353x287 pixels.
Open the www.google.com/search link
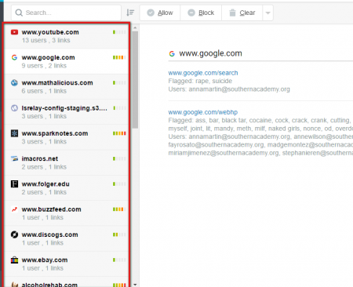tap(203, 73)
